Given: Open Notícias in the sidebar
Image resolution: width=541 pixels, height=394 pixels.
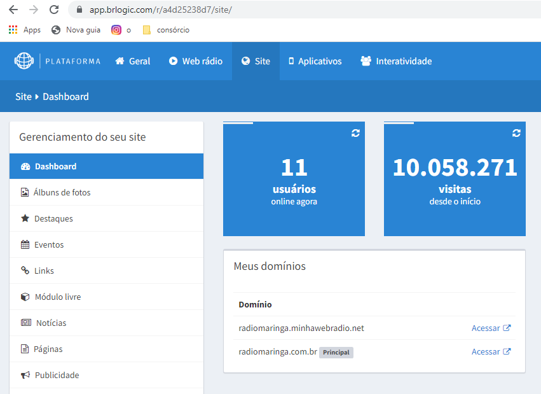Looking at the screenshot, I should coord(107,323).
